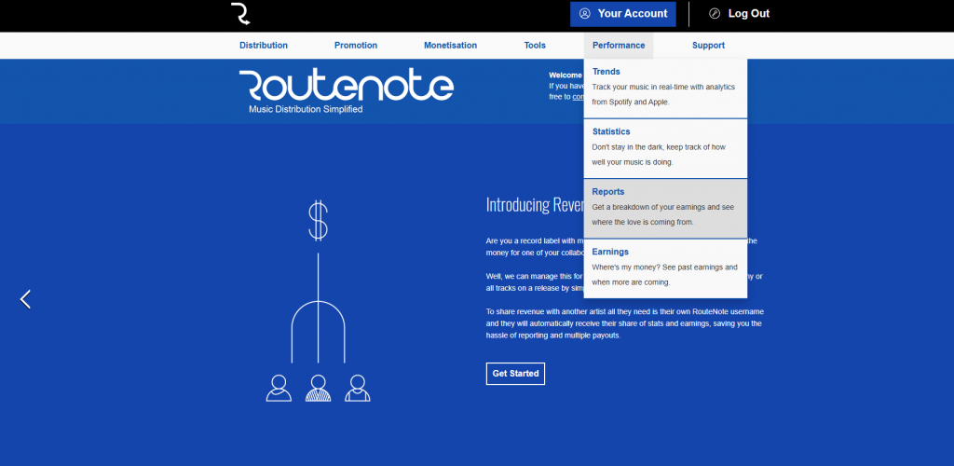Open the Distribution menu
This screenshot has width=954, height=466.
[x=264, y=45]
